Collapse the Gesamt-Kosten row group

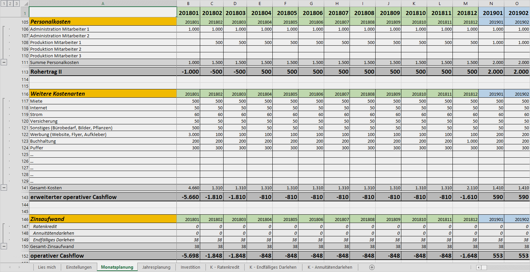pos(4,188)
